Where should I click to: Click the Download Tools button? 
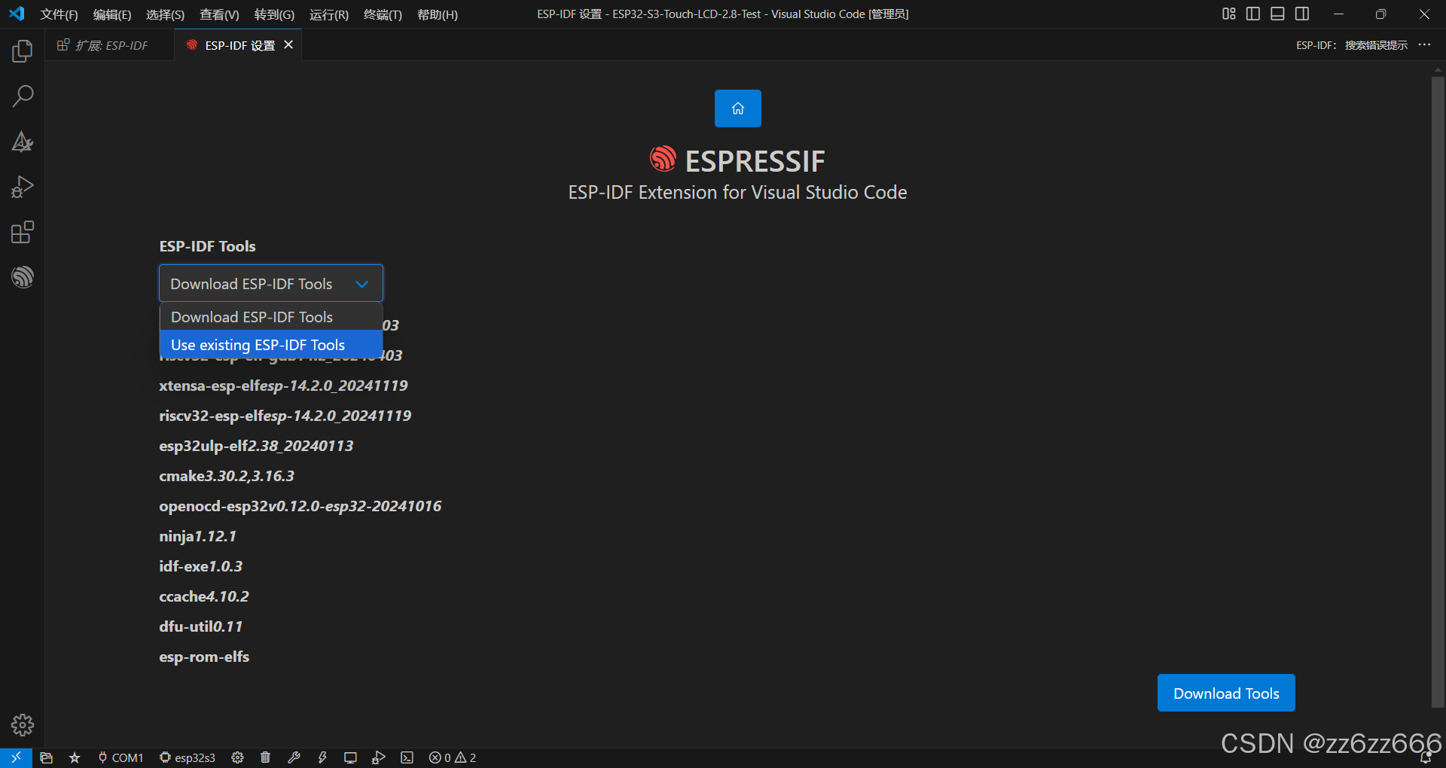(1226, 693)
